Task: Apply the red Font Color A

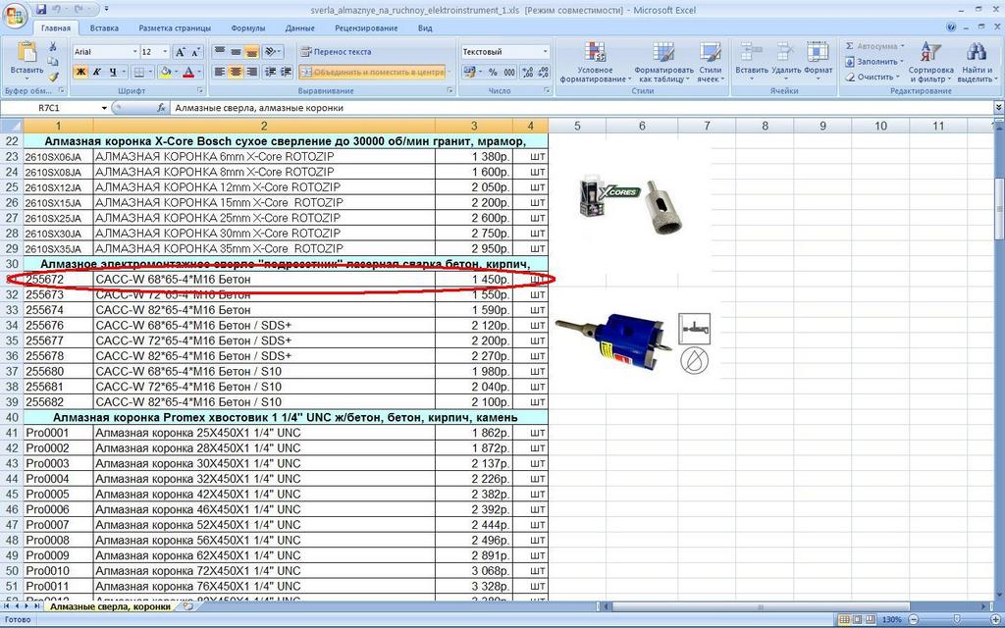Action: (188, 72)
